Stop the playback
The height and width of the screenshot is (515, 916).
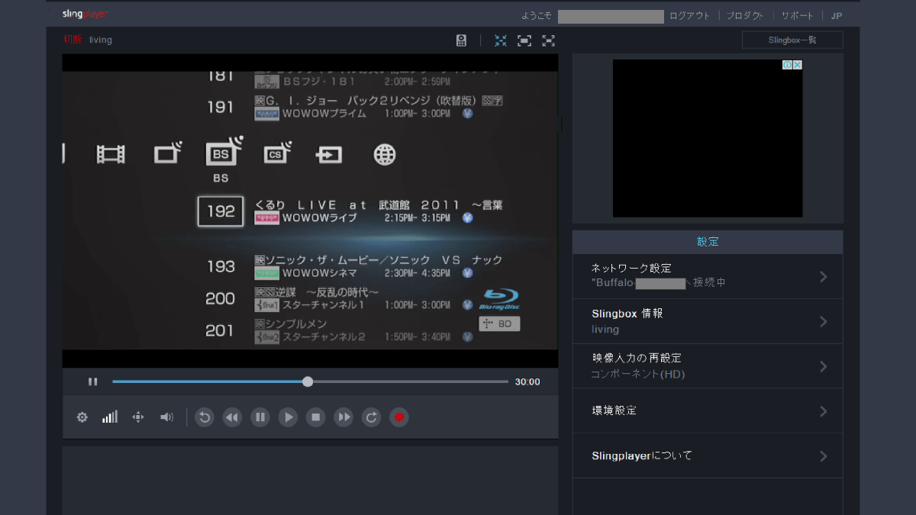coord(316,417)
